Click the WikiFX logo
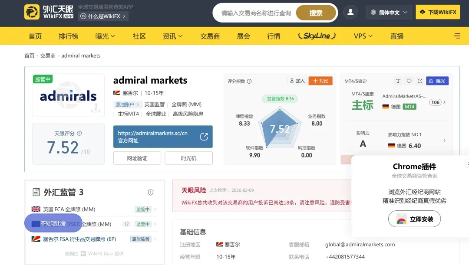 pyautogui.click(x=49, y=12)
